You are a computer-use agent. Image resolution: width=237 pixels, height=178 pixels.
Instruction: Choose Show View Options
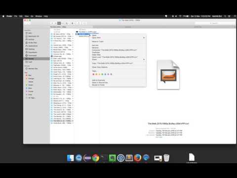(100, 67)
